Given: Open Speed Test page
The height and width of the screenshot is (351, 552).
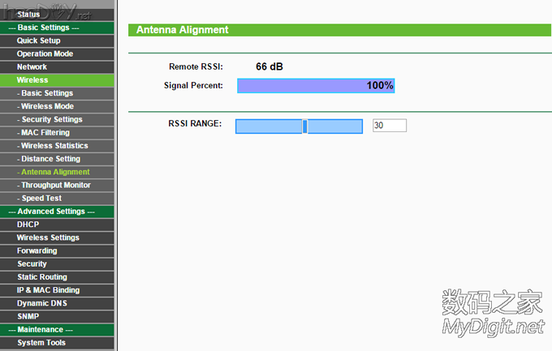Looking at the screenshot, I should [x=41, y=198].
